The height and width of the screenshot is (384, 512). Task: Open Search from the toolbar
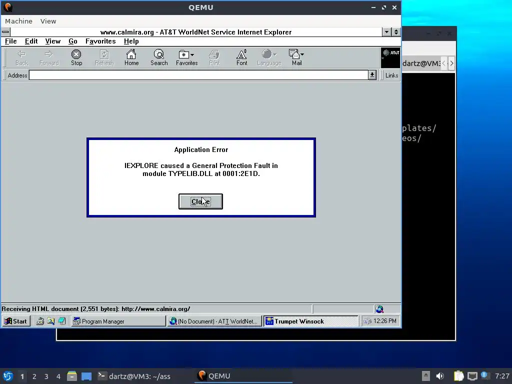tap(159, 57)
